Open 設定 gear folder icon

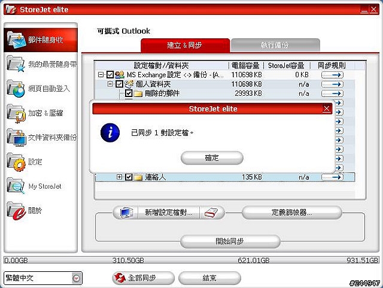tap(16, 162)
